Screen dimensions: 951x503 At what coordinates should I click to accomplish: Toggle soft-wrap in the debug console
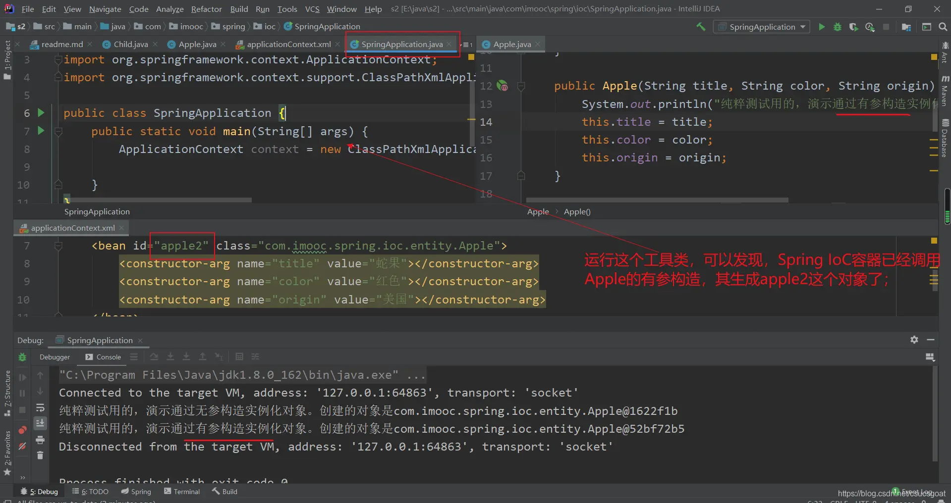(x=40, y=408)
